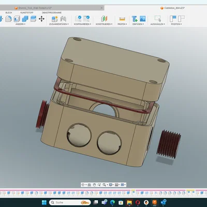This screenshot has width=207, height=207.
Task: Click the Insert Image icon in Einfügen
Action: click(x=143, y=19)
